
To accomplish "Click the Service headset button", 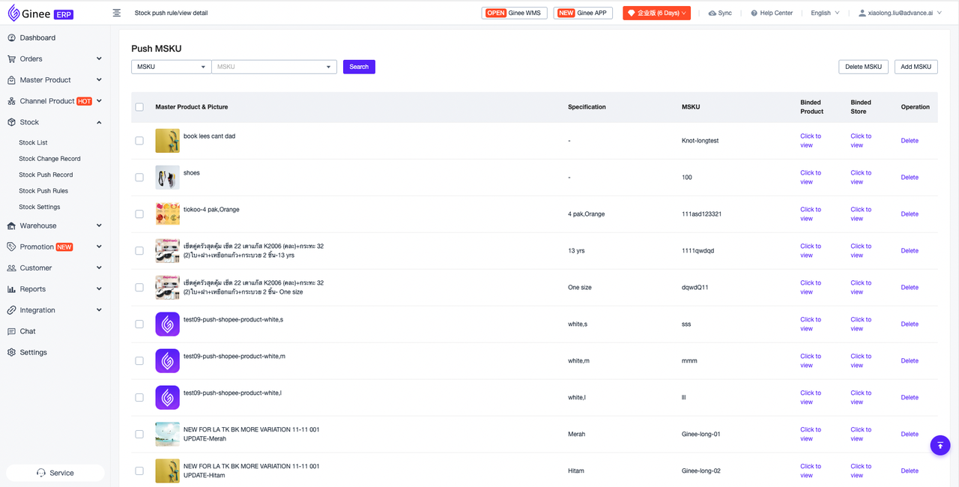I will point(55,473).
